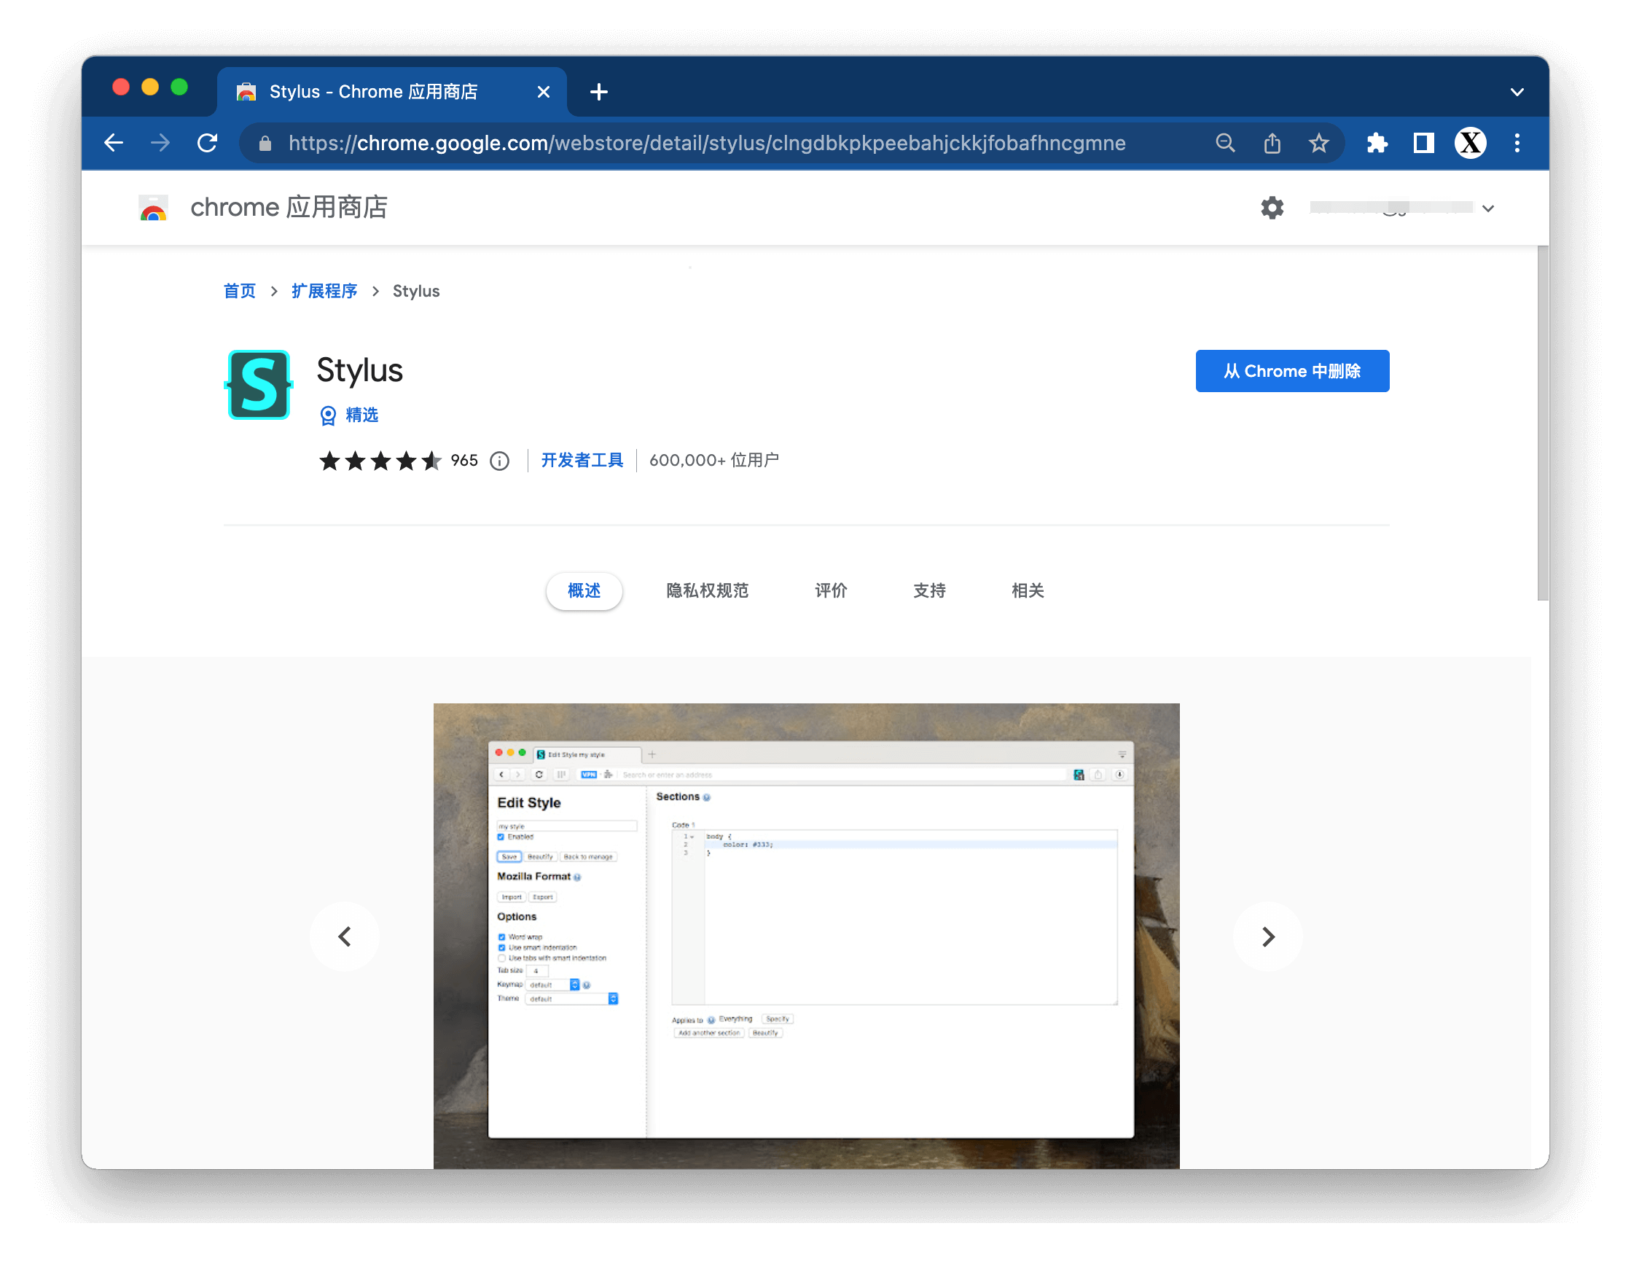Select the 概述 tab
Screen dimensions: 1631x1277
coord(584,590)
